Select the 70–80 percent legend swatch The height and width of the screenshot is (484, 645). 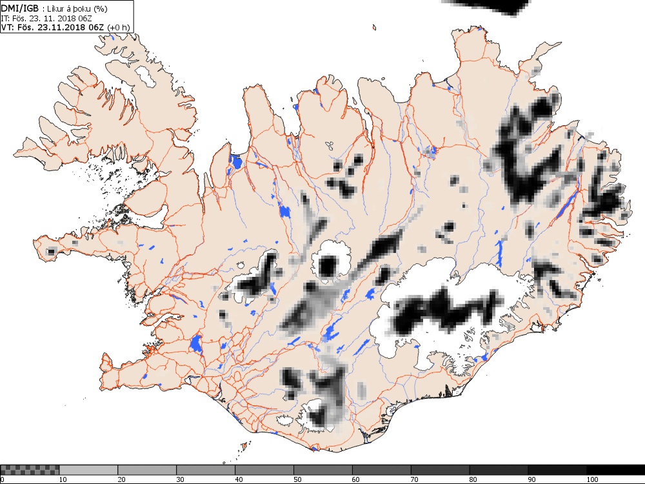440,470
